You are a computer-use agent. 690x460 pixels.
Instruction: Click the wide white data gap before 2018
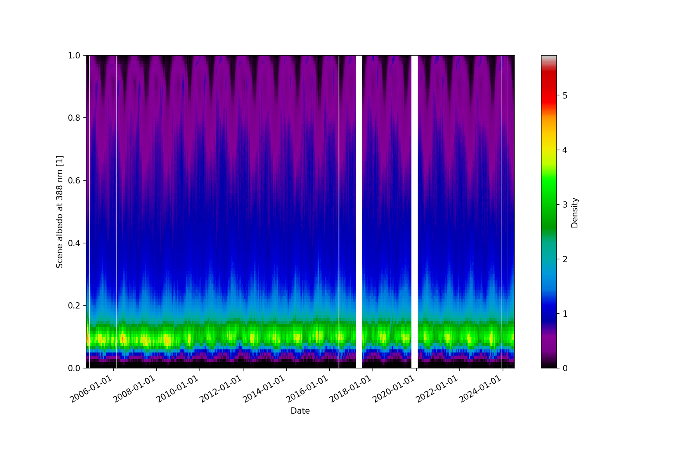[359, 211]
